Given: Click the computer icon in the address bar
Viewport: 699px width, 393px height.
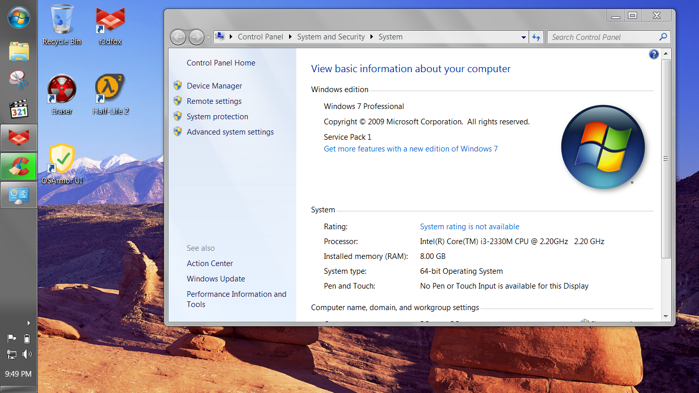Looking at the screenshot, I should (220, 36).
